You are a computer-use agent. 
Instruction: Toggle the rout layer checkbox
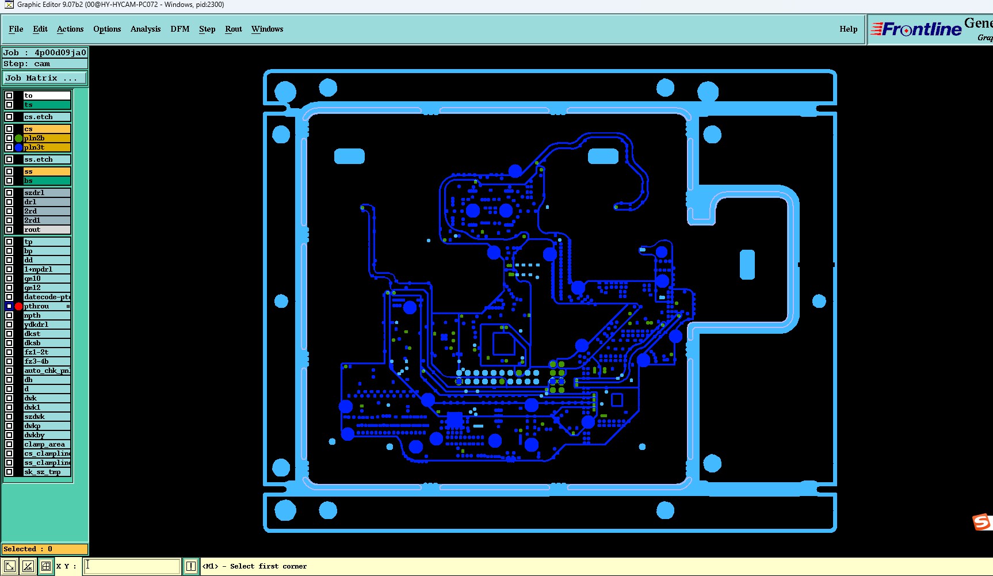pyautogui.click(x=9, y=230)
